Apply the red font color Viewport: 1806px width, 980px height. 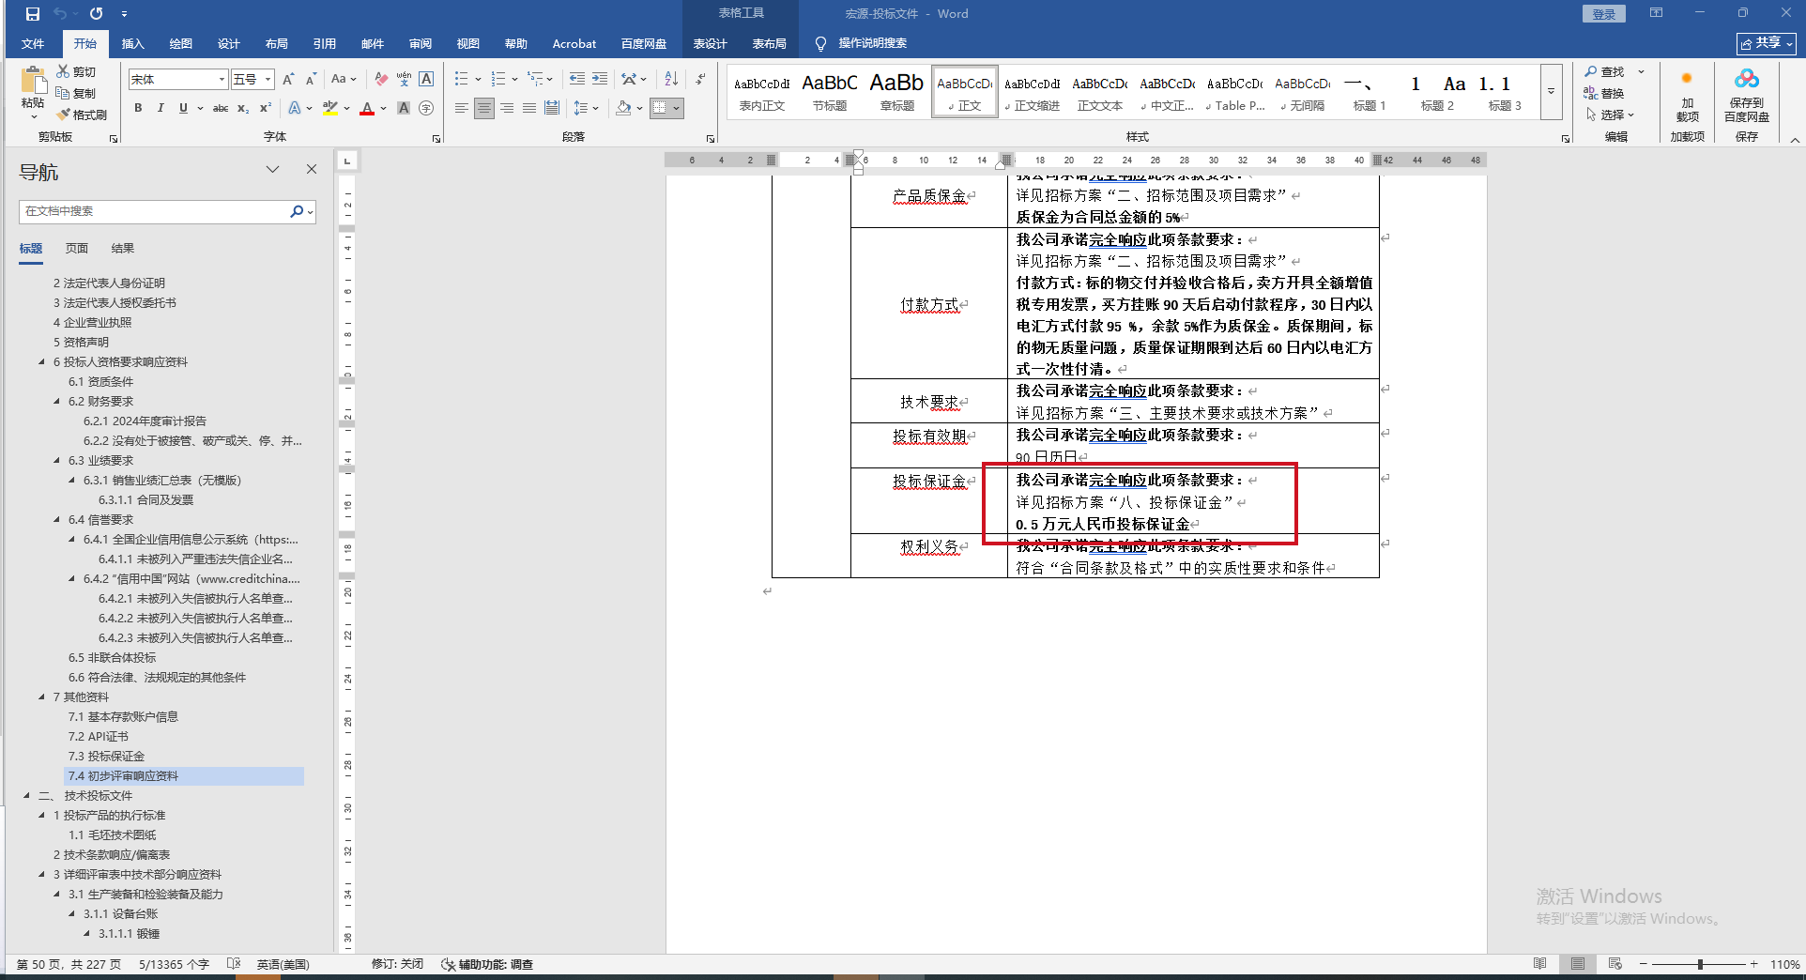tap(367, 108)
